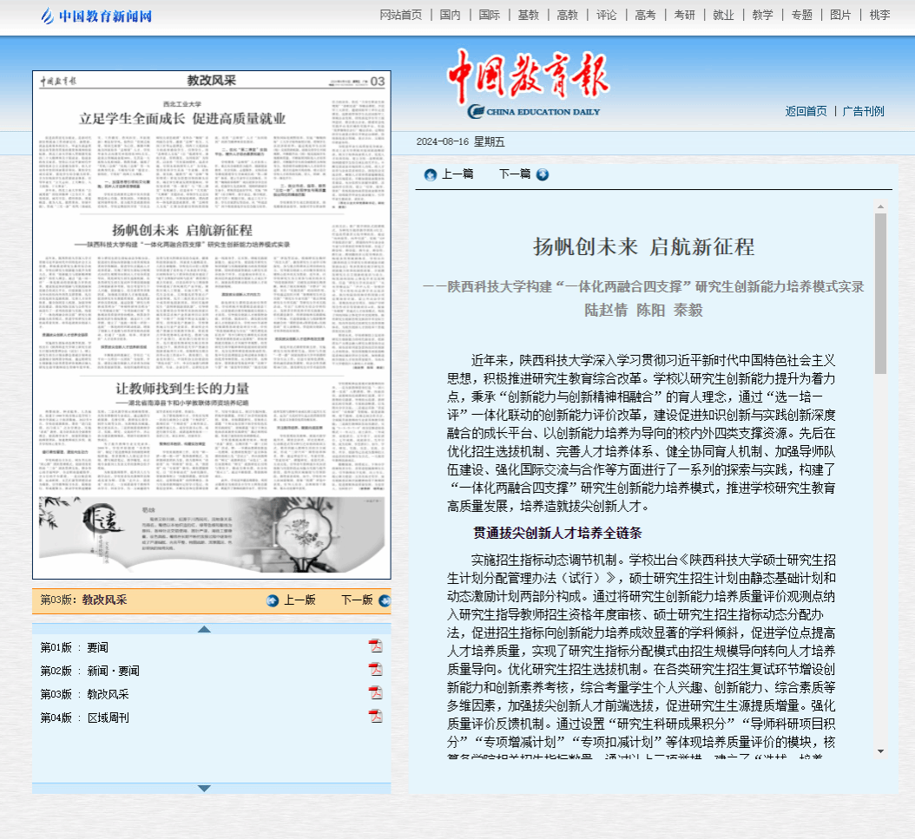The height and width of the screenshot is (839, 915).
Task: Open 高考 in top navigation
Action: 645,15
